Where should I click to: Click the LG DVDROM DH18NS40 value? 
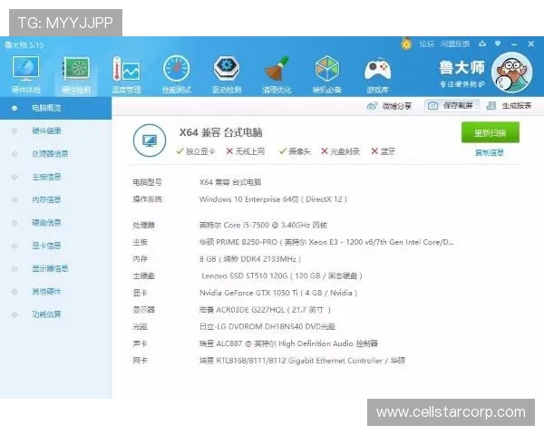tap(267, 327)
